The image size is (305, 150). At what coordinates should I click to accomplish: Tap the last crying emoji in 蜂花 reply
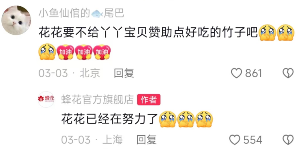[204, 119]
